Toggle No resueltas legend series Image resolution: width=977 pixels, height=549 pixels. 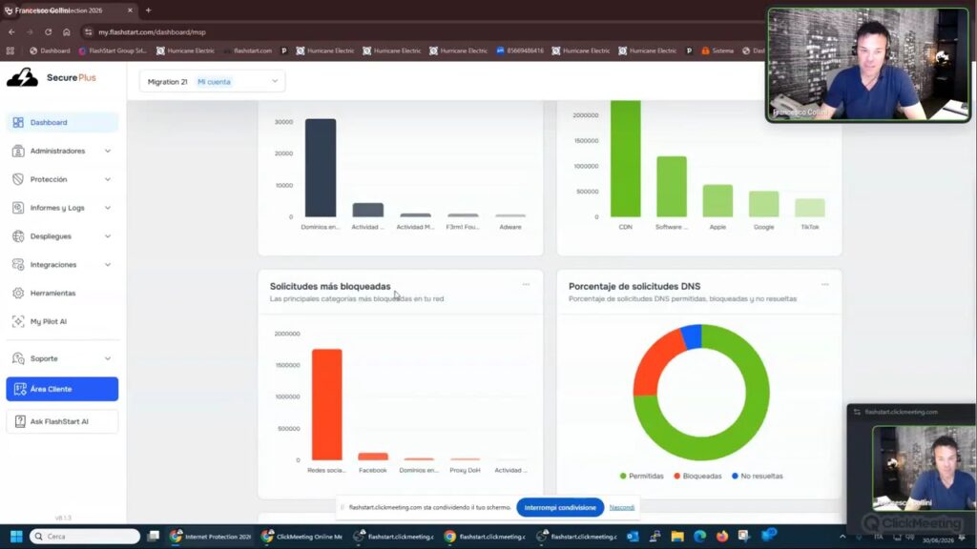757,476
